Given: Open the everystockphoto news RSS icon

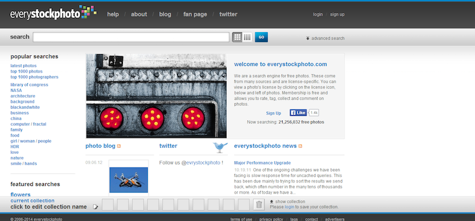Looking at the screenshot, I should (x=300, y=146).
